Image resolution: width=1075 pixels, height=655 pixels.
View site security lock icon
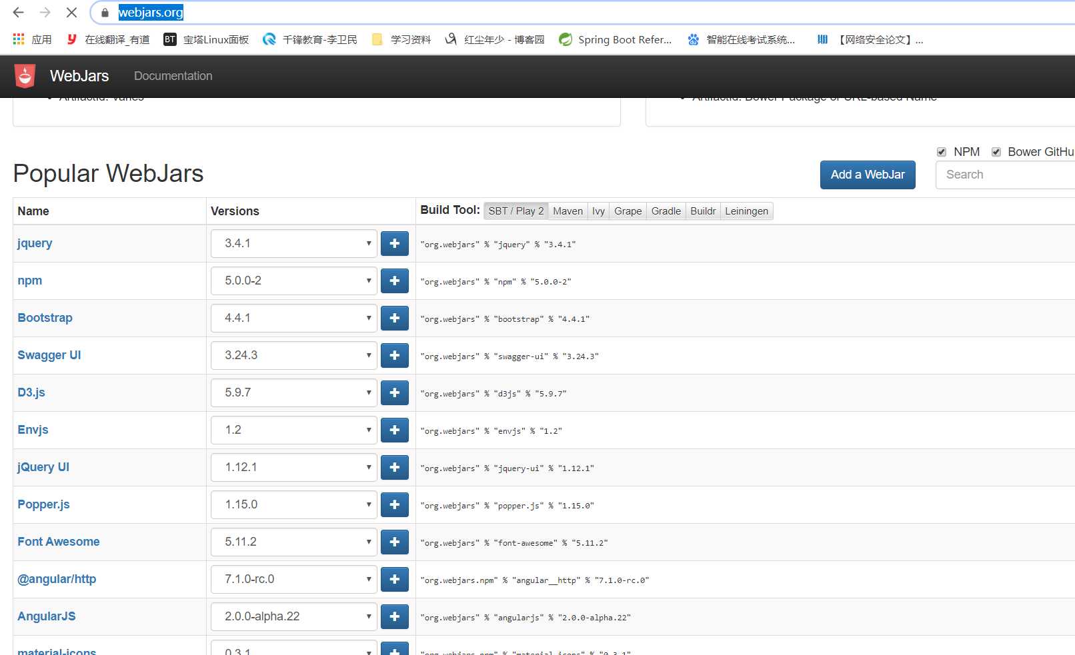point(105,13)
